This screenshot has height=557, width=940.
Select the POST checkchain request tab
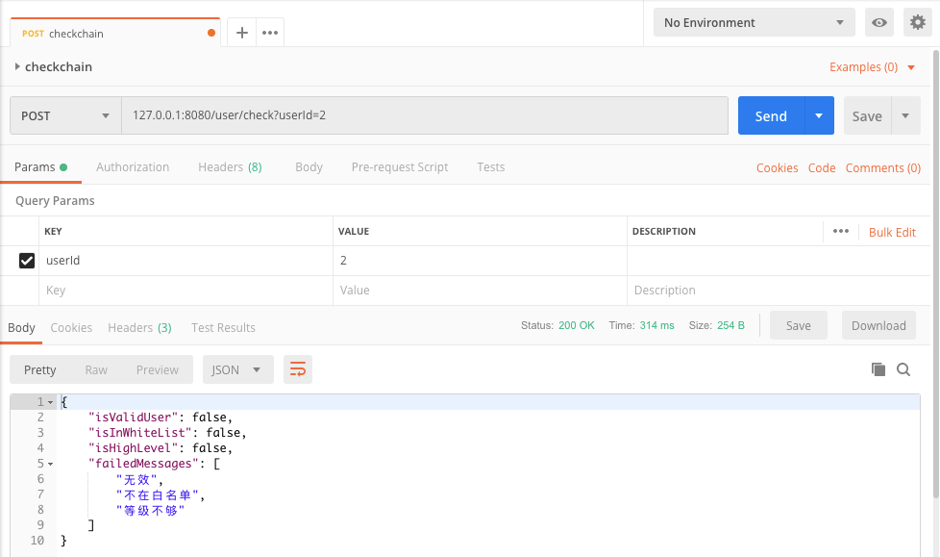(115, 33)
